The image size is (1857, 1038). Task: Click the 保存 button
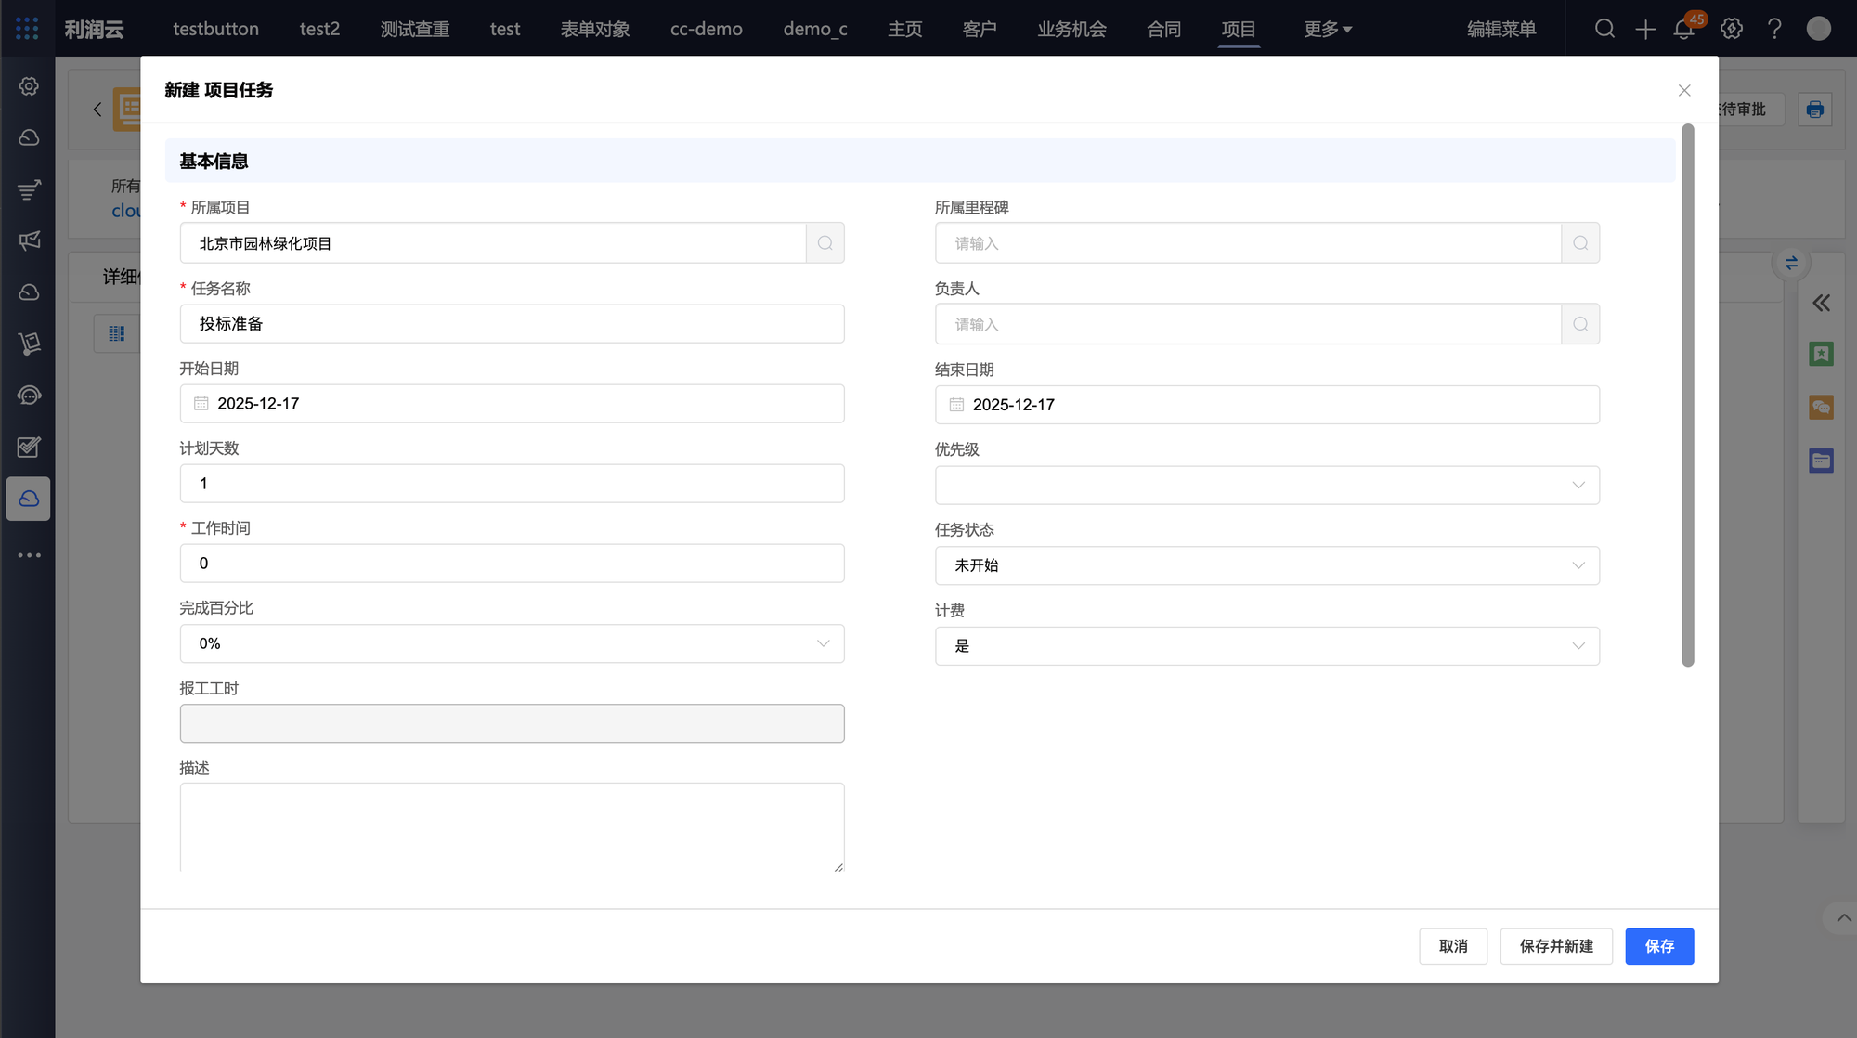[x=1658, y=946]
